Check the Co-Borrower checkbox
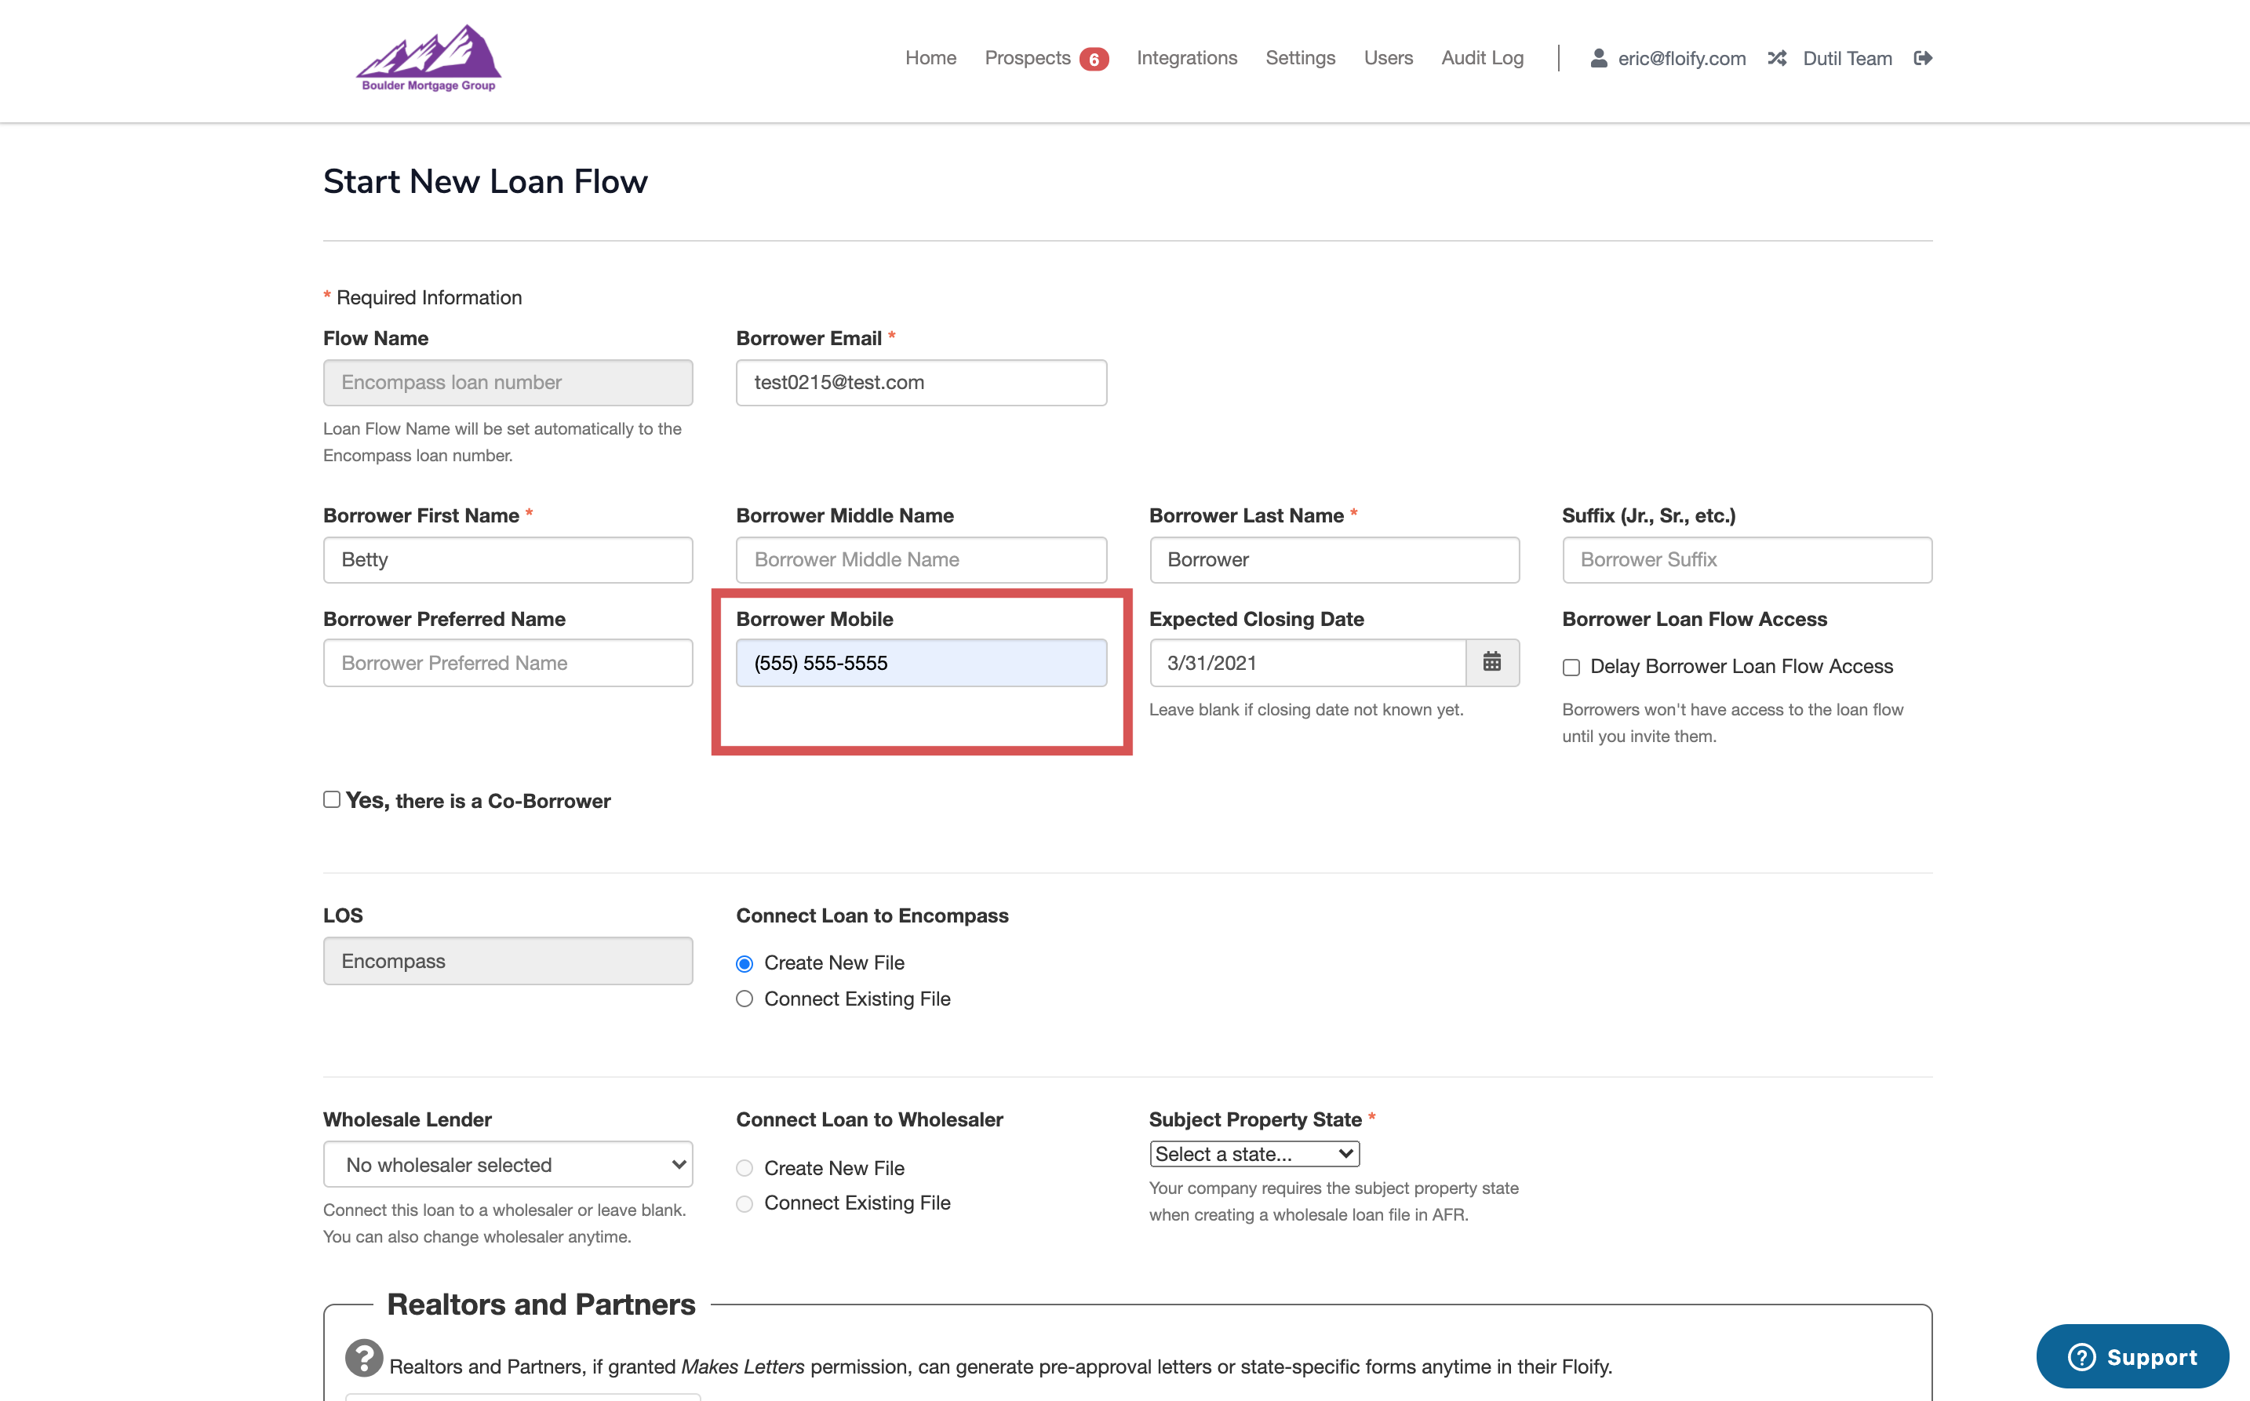The width and height of the screenshot is (2250, 1401). pyautogui.click(x=332, y=799)
